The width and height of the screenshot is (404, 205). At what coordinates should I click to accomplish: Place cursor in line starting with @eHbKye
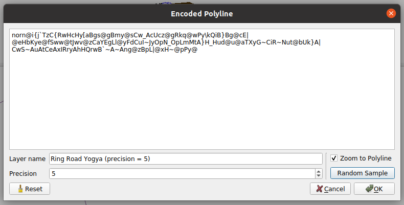click(x=166, y=42)
